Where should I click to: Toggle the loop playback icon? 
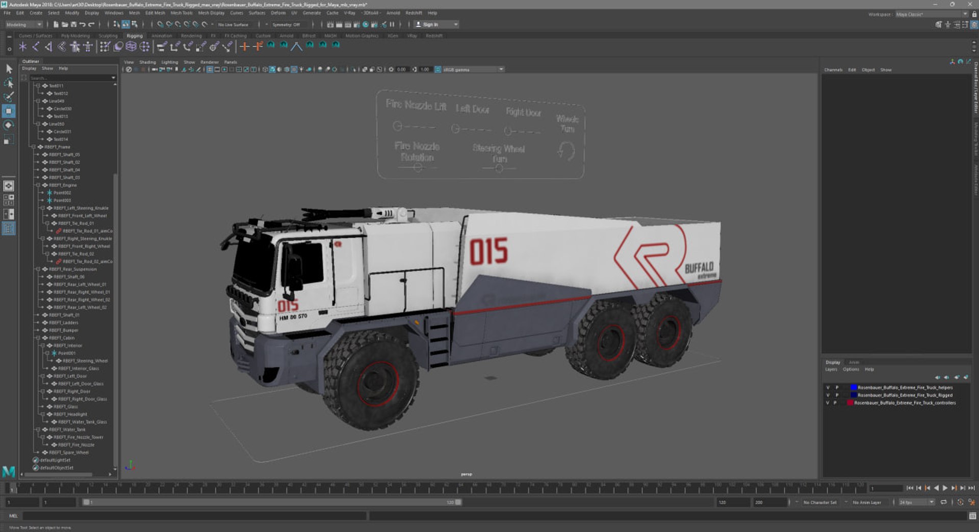(x=944, y=502)
